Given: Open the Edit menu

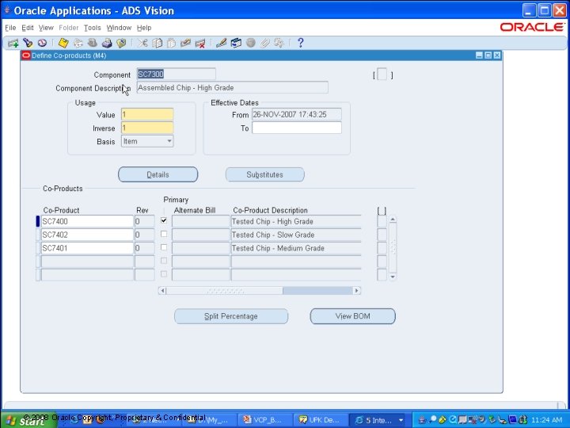Looking at the screenshot, I should click(x=27, y=28).
